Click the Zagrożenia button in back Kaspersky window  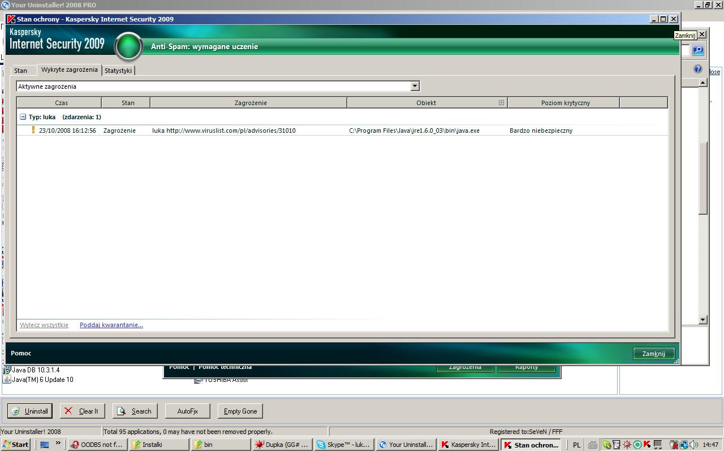pyautogui.click(x=465, y=367)
